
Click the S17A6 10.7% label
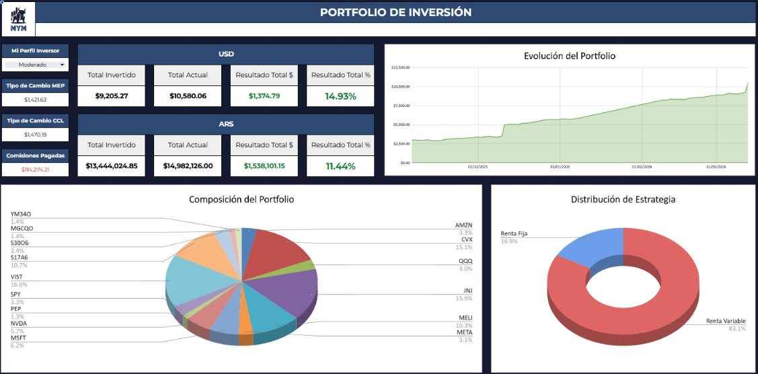(20, 262)
